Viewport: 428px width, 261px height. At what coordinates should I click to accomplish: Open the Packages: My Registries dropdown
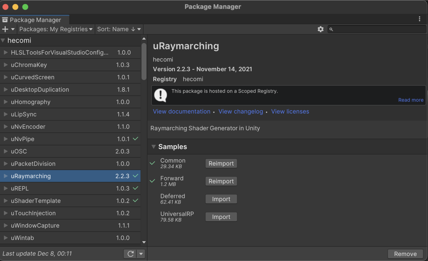56,29
